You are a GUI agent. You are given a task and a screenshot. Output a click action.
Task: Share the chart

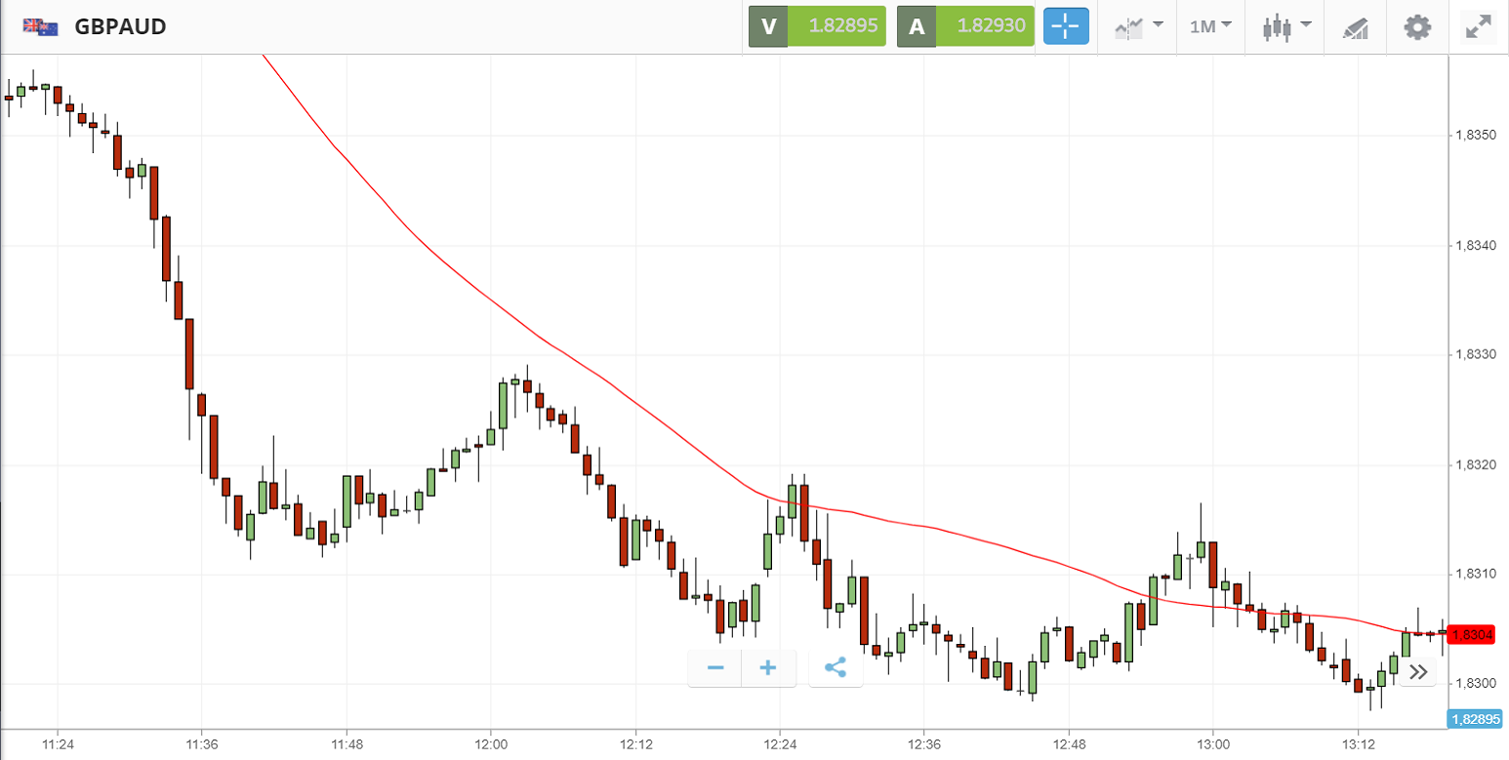(x=836, y=668)
